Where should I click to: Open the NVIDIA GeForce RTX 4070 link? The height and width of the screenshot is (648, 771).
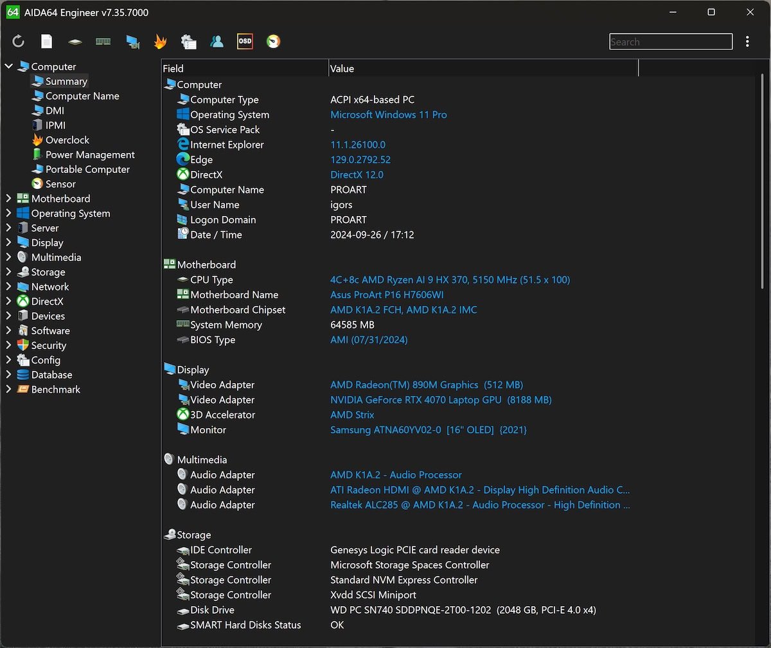click(441, 400)
